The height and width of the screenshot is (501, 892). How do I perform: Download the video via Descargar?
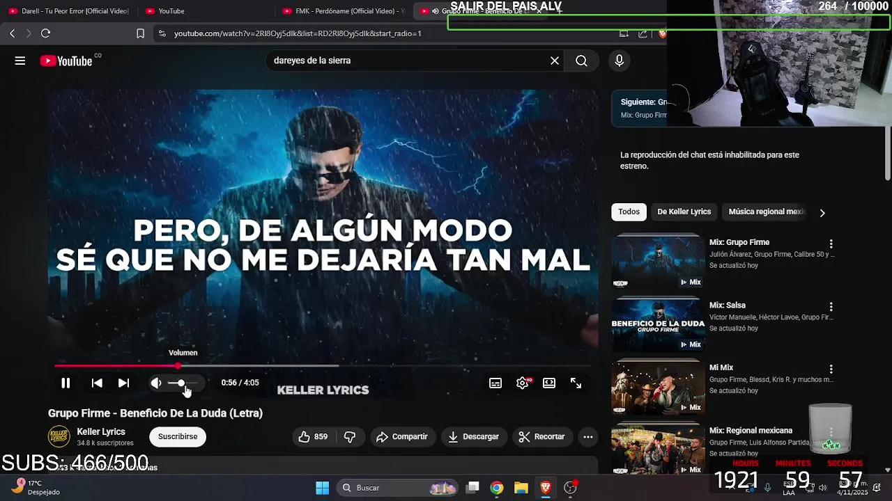[x=474, y=437]
